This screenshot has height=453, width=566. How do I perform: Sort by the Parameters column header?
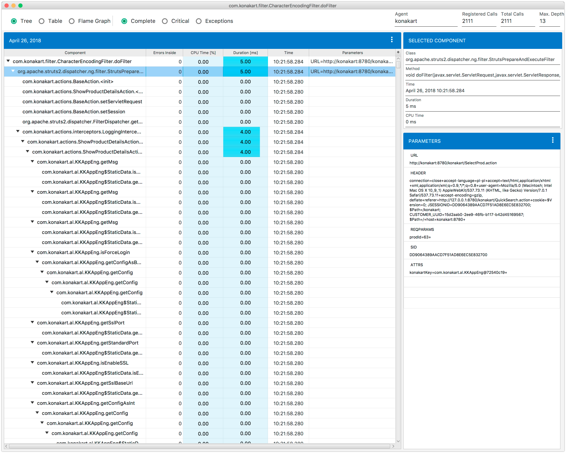352,53
